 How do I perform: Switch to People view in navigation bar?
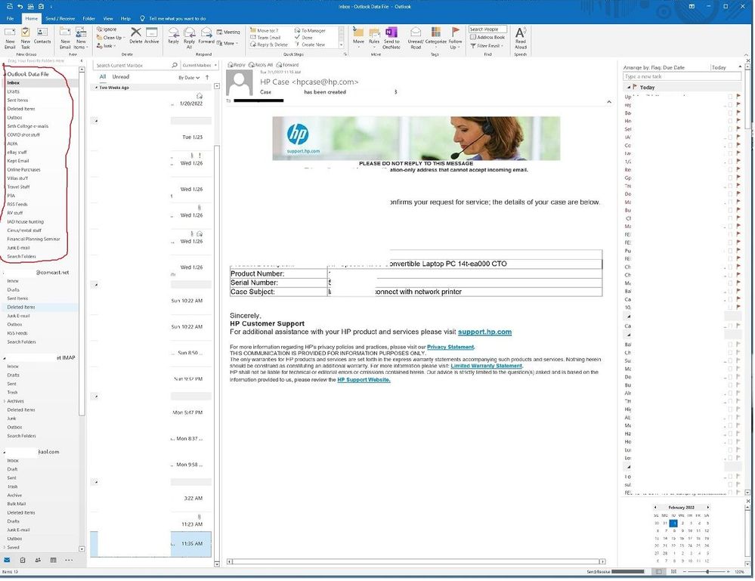coord(39,560)
